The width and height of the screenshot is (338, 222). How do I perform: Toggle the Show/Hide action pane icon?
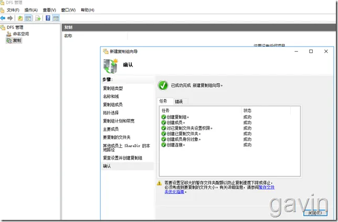tap(56, 18)
